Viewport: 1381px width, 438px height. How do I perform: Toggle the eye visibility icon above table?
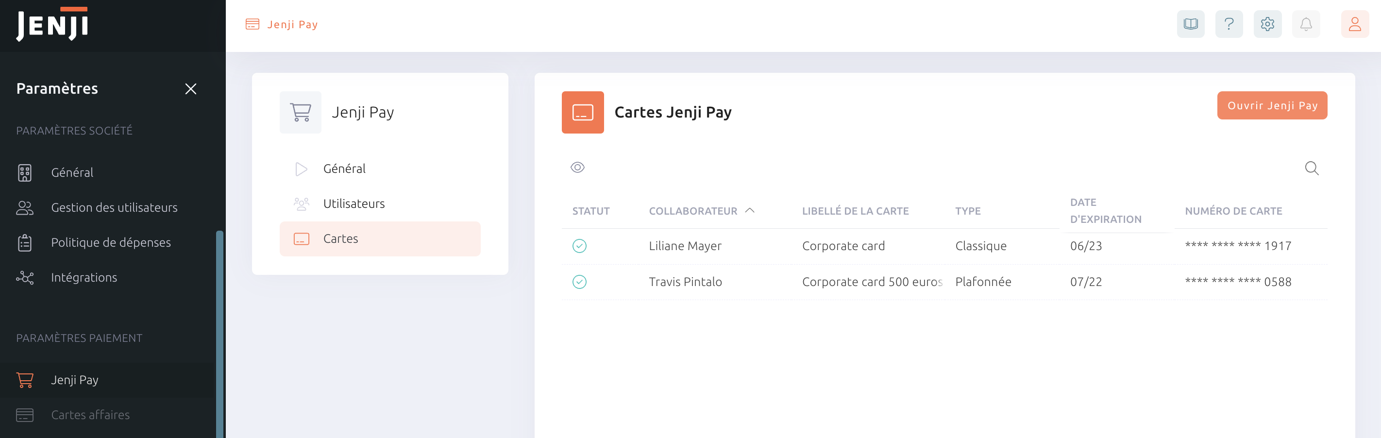coord(577,167)
